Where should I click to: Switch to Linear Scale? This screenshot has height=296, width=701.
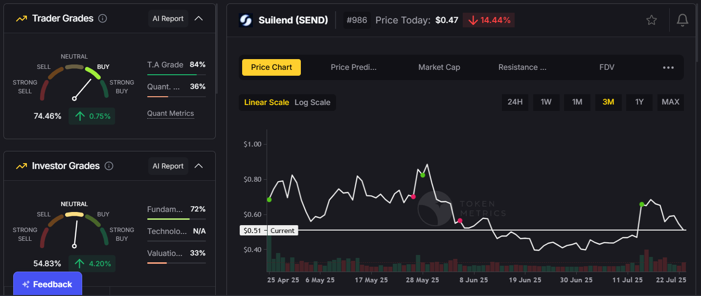coord(267,103)
